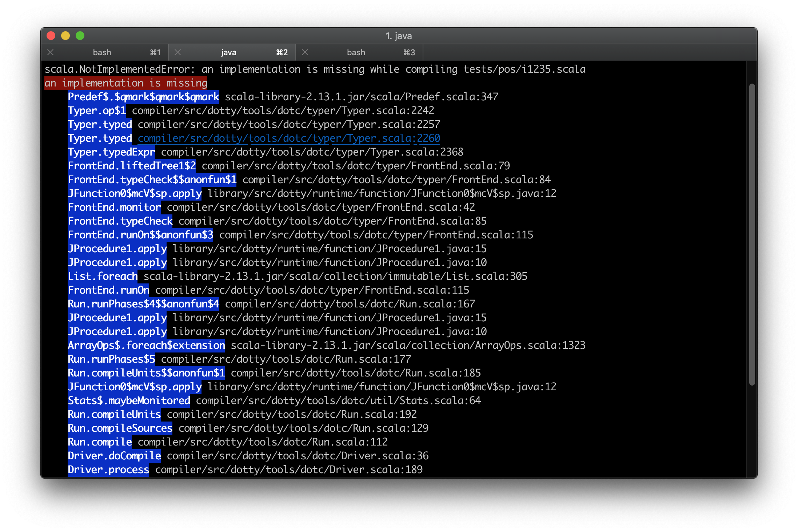This screenshot has width=798, height=532.
Task: Click the terminal vertical scrollbar thumb
Action: click(x=752, y=234)
